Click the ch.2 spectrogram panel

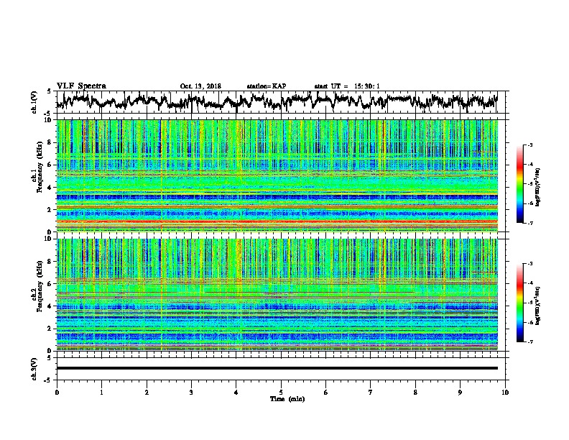277,295
